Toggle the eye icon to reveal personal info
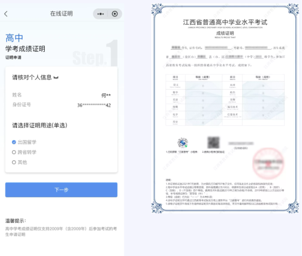The image size is (302, 256). (x=56, y=78)
